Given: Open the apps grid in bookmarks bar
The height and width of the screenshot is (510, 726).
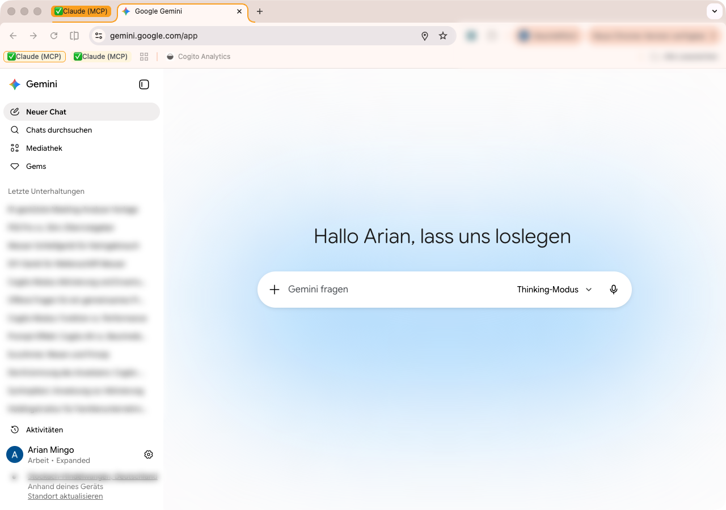Looking at the screenshot, I should pos(144,57).
